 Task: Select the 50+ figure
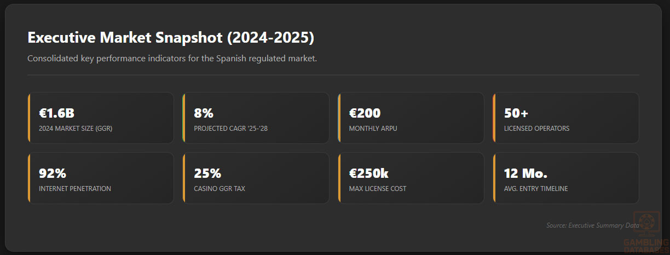point(516,113)
